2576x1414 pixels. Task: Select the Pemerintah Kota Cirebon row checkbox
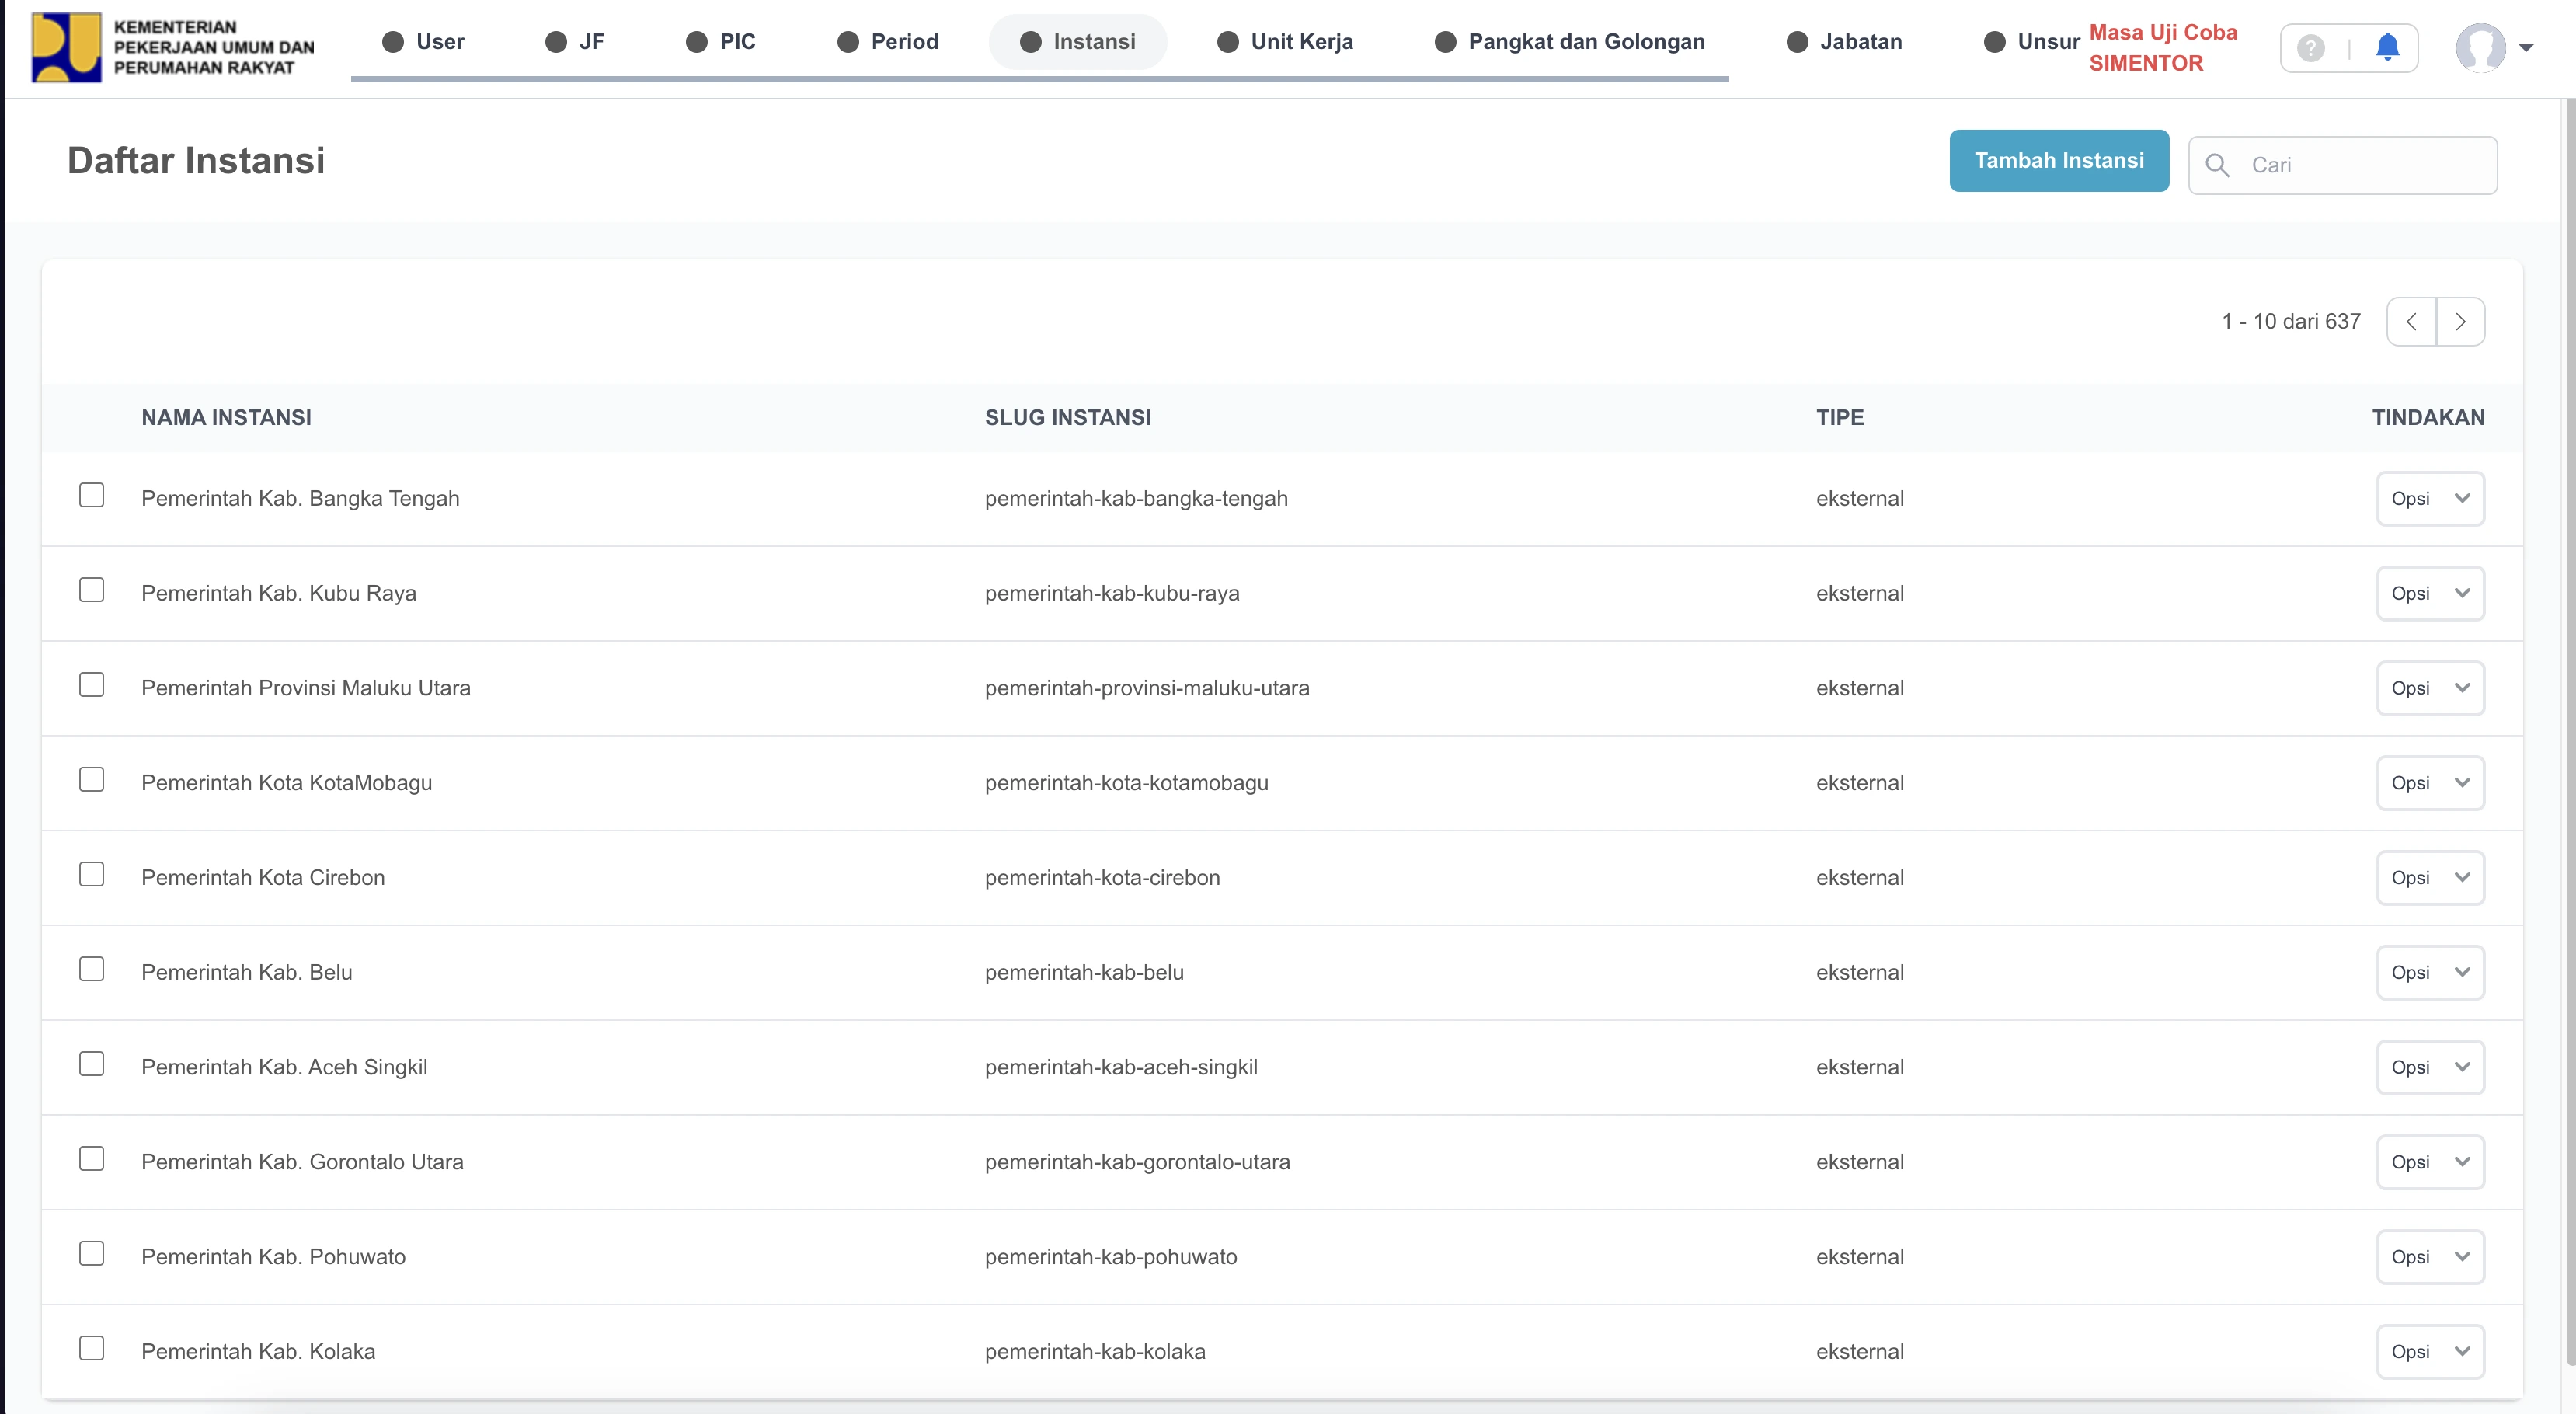[91, 875]
